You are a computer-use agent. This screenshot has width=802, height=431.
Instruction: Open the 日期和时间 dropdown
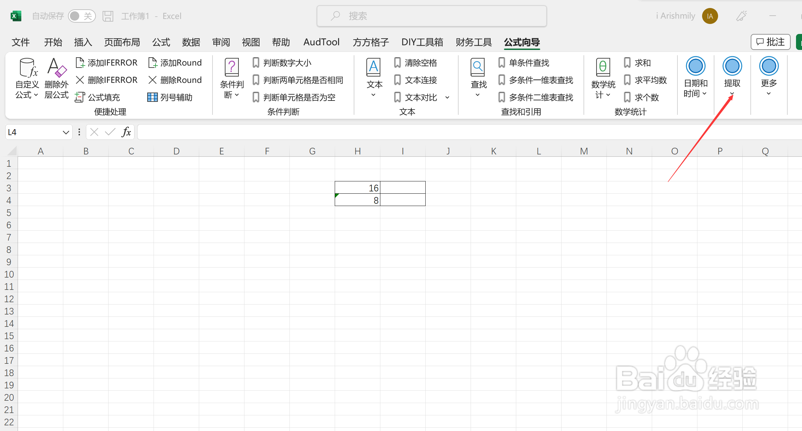(695, 78)
